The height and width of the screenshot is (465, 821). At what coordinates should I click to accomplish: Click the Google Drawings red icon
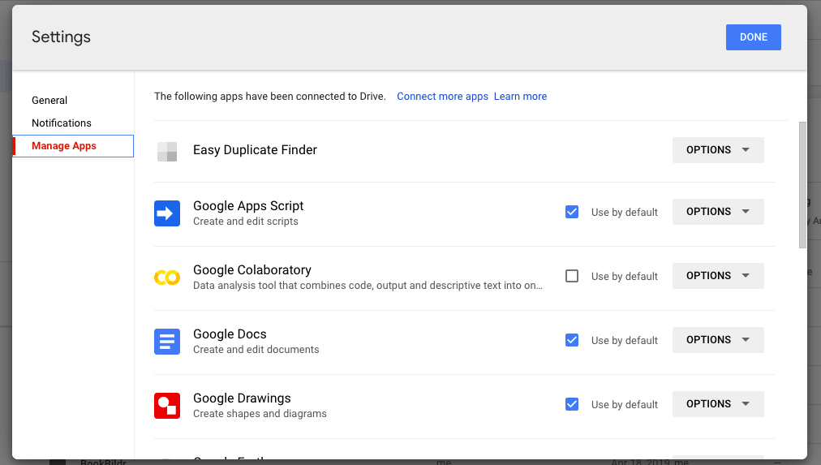[x=167, y=406]
